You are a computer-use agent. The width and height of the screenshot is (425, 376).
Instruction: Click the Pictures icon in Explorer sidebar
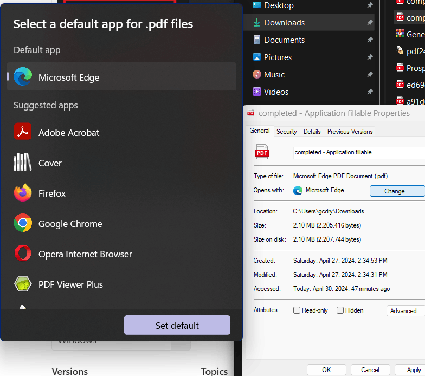pos(257,57)
